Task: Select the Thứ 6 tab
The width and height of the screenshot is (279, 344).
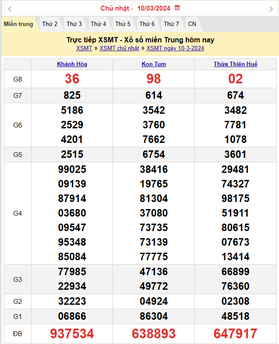Action: point(147,24)
